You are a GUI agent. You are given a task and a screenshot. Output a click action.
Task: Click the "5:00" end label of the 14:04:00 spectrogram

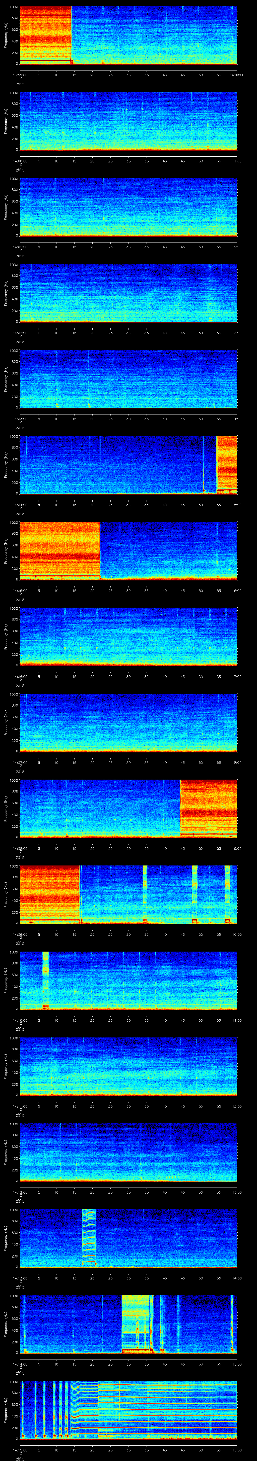[237, 505]
